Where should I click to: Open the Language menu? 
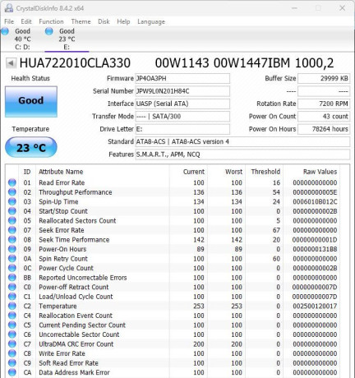pos(151,21)
